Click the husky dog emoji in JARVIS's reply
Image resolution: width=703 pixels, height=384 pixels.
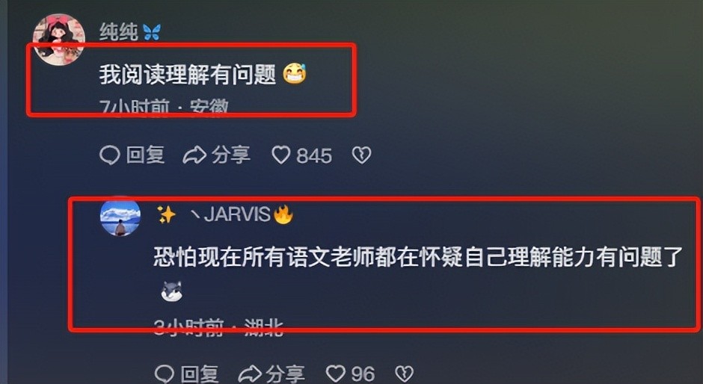[x=171, y=291]
